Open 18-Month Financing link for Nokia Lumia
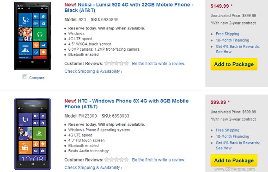Viewport: 268px width, 172px height. [232, 40]
